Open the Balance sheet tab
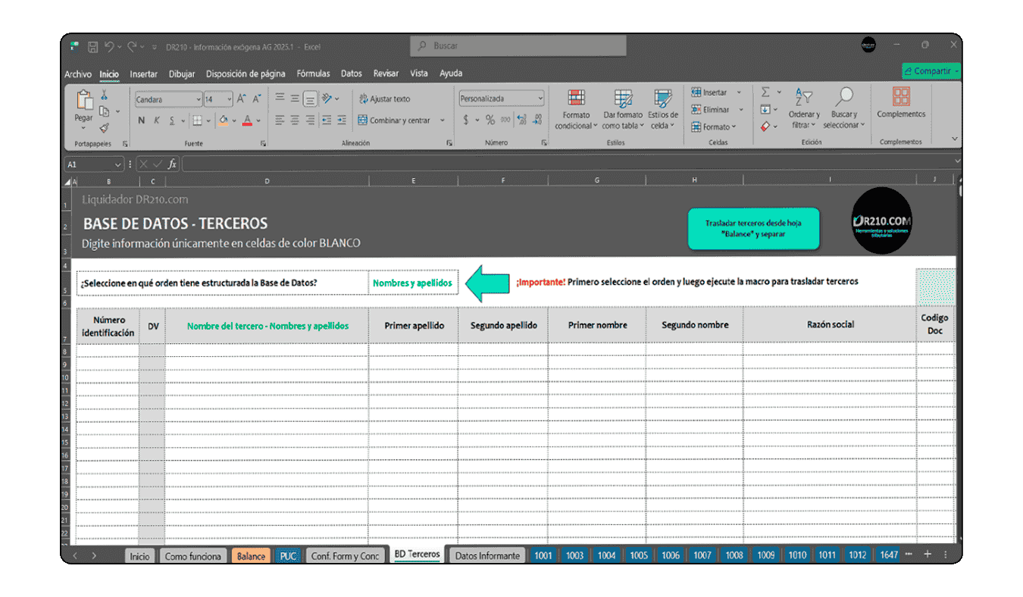 (251, 555)
